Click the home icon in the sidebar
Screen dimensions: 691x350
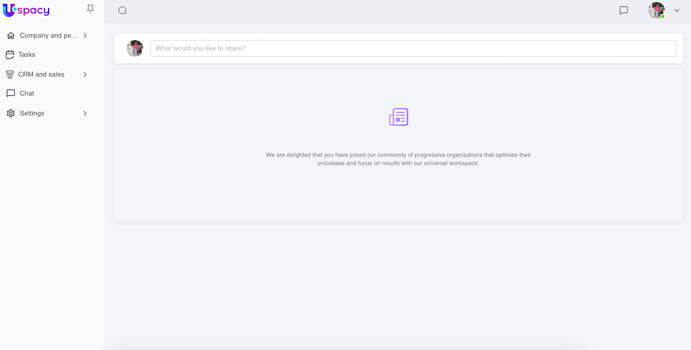click(x=11, y=35)
